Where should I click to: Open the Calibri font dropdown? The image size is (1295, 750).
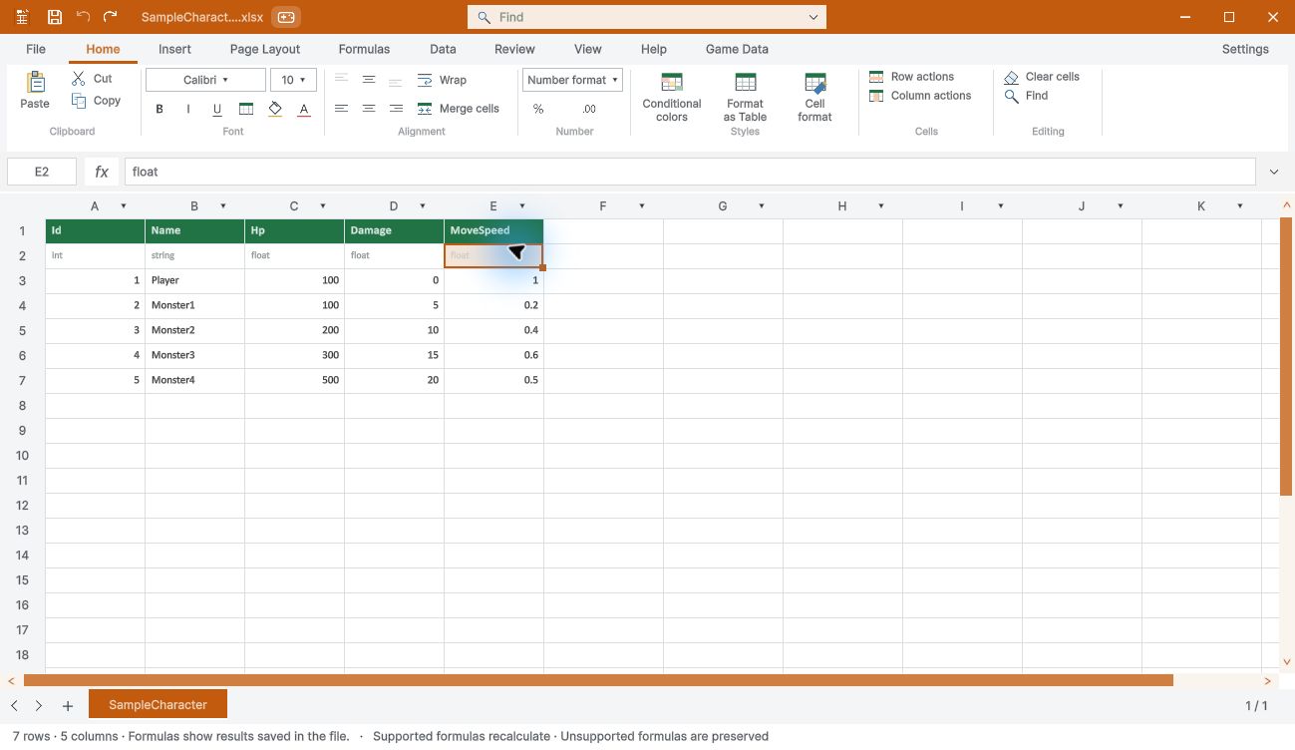tap(205, 80)
